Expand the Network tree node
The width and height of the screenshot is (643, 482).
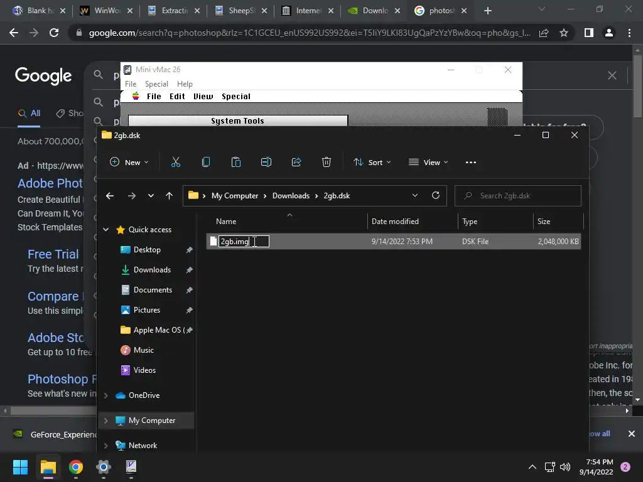coord(105,446)
